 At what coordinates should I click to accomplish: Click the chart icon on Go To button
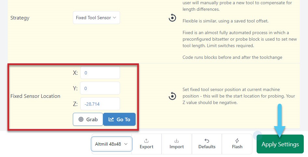(111, 119)
